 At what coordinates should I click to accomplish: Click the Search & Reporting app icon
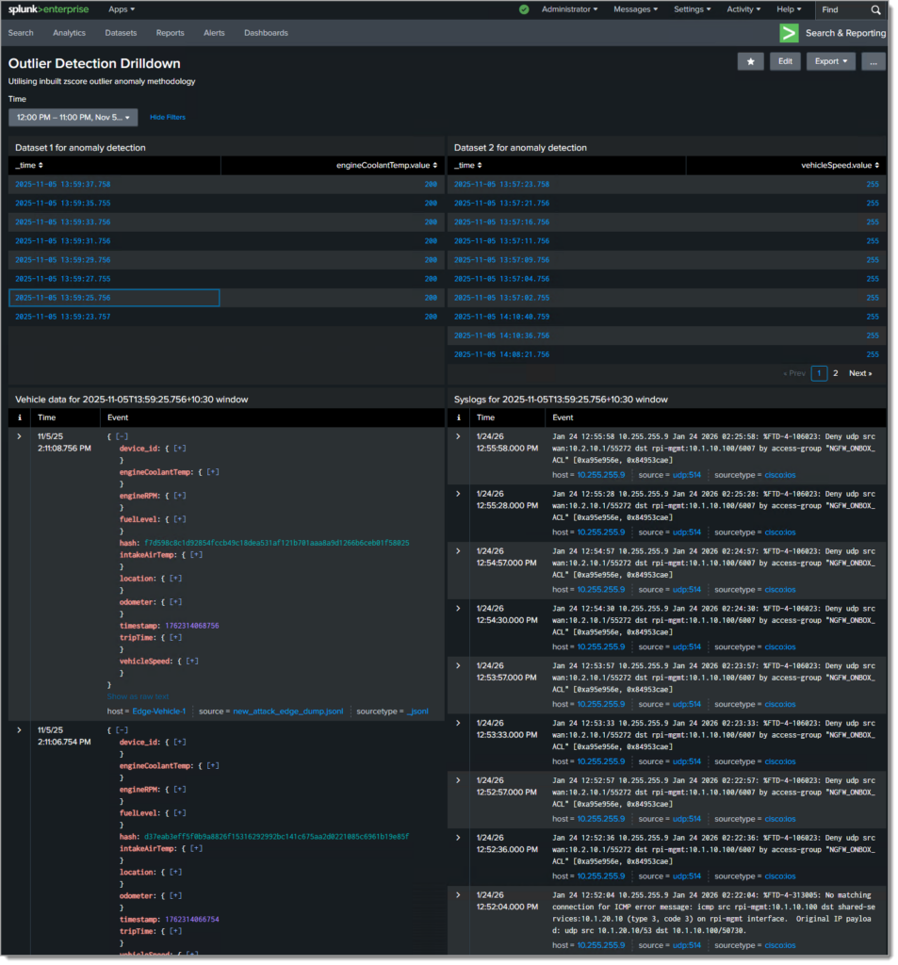pyautogui.click(x=789, y=33)
